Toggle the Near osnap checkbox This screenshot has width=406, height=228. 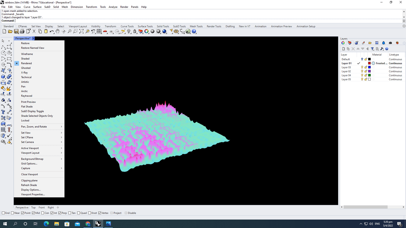(12, 213)
